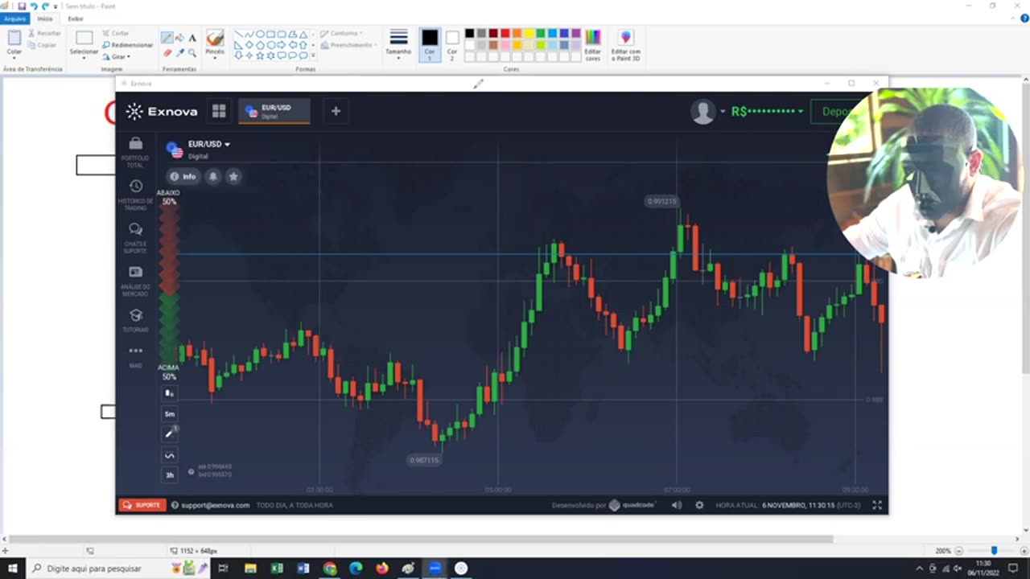This screenshot has width=1030, height=579.
Task: Click Redimensionar in Paint ribbon
Action: (128, 45)
